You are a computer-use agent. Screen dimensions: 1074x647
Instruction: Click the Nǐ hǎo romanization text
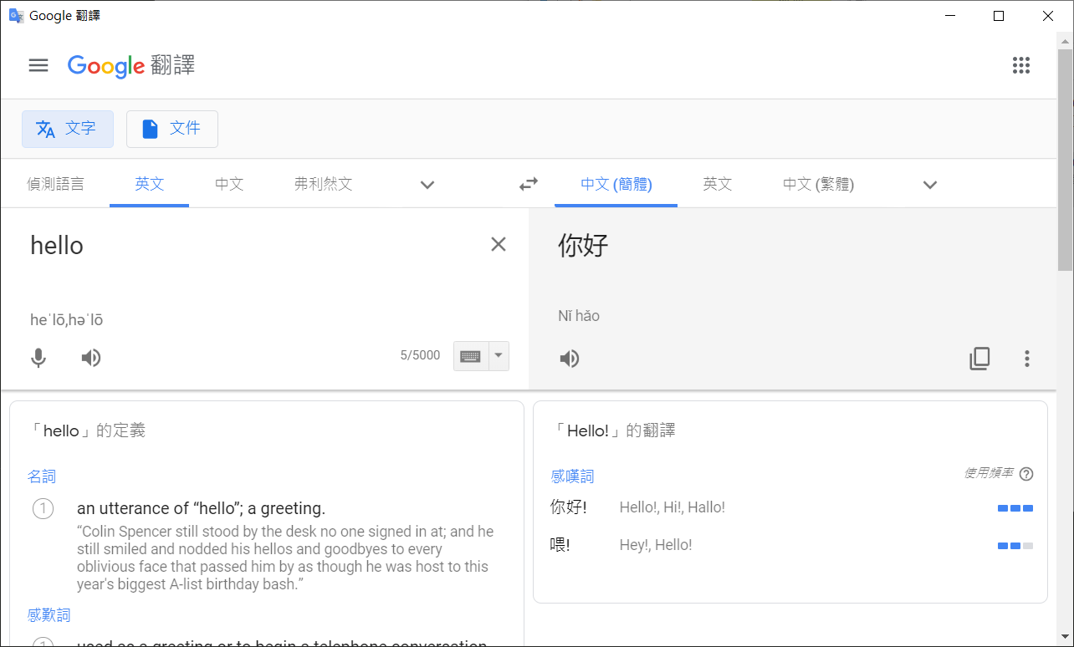point(579,316)
